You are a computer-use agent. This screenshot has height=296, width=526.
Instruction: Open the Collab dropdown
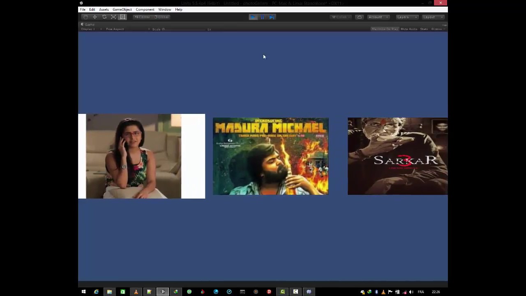pyautogui.click(x=341, y=17)
